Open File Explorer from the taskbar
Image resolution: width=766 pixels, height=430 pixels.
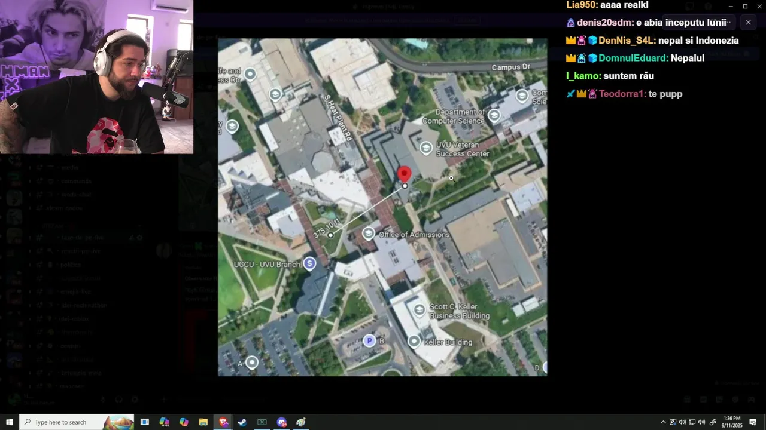coord(203,422)
